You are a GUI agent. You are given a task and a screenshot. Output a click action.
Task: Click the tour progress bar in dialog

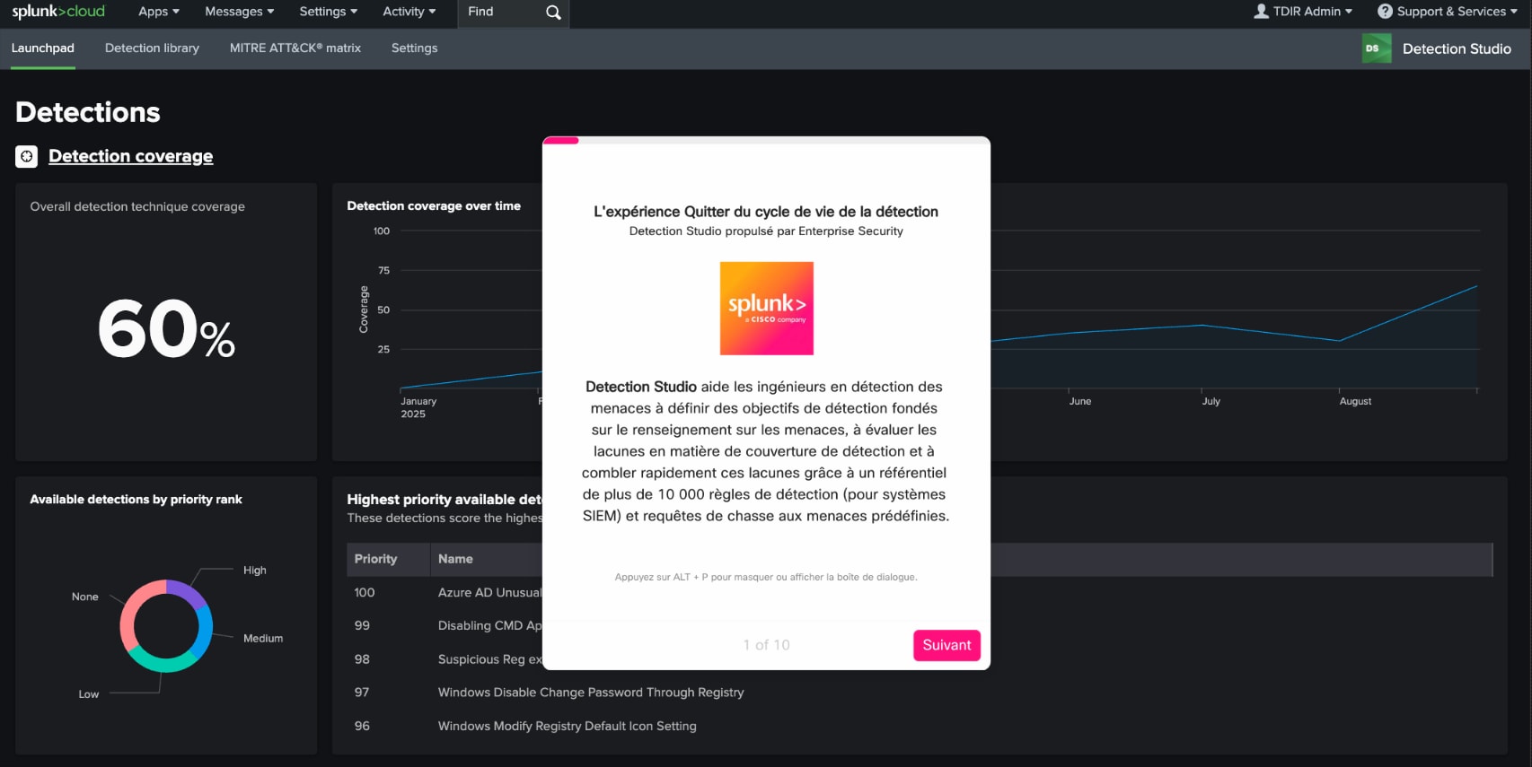[766, 140]
